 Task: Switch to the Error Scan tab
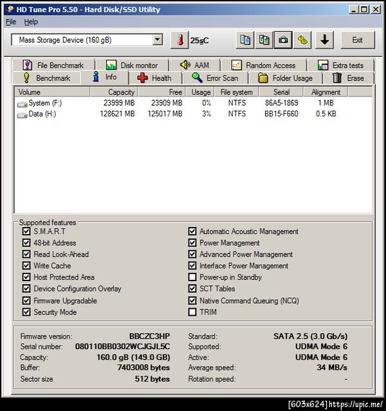point(215,78)
